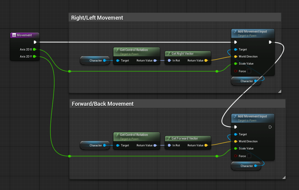Click Scale Value pin in Forward/Back Movement group
This screenshot has width=299, height=190.
tap(235, 148)
